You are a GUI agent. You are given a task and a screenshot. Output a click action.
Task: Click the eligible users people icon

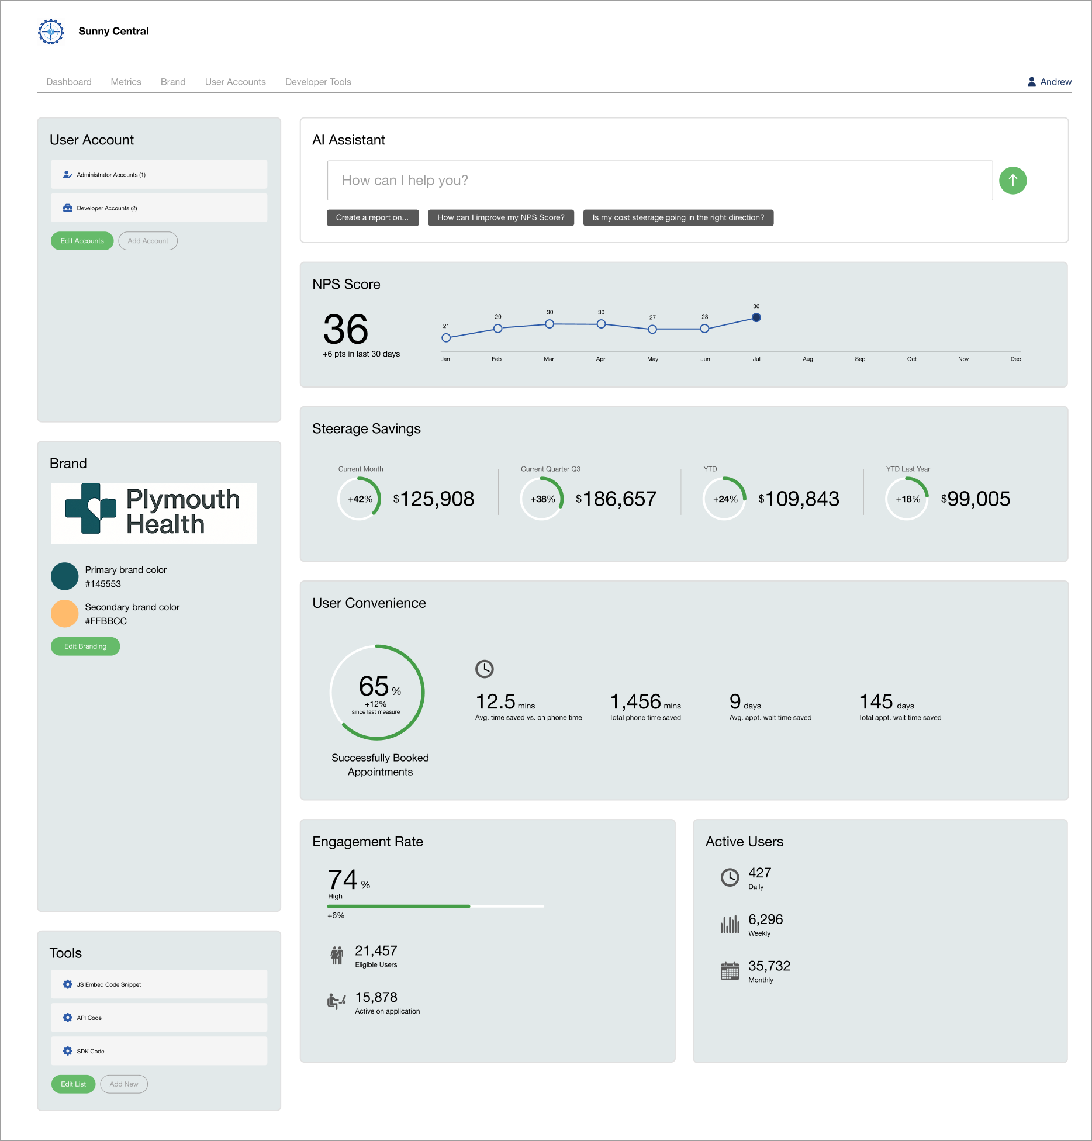pyautogui.click(x=337, y=956)
